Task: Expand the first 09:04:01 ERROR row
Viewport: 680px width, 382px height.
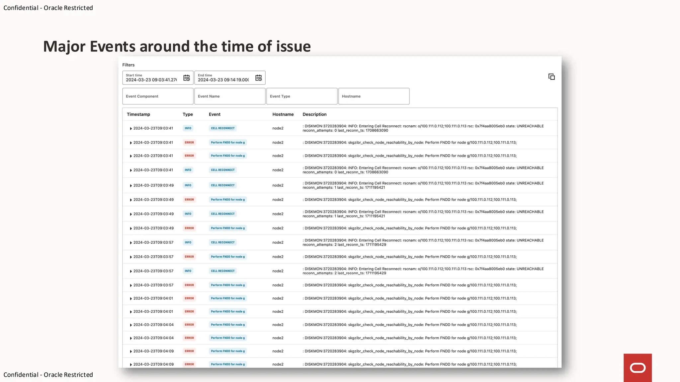Action: coord(131,298)
